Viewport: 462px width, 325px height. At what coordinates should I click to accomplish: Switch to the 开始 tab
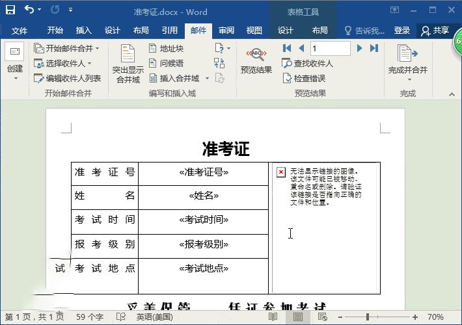(55, 31)
